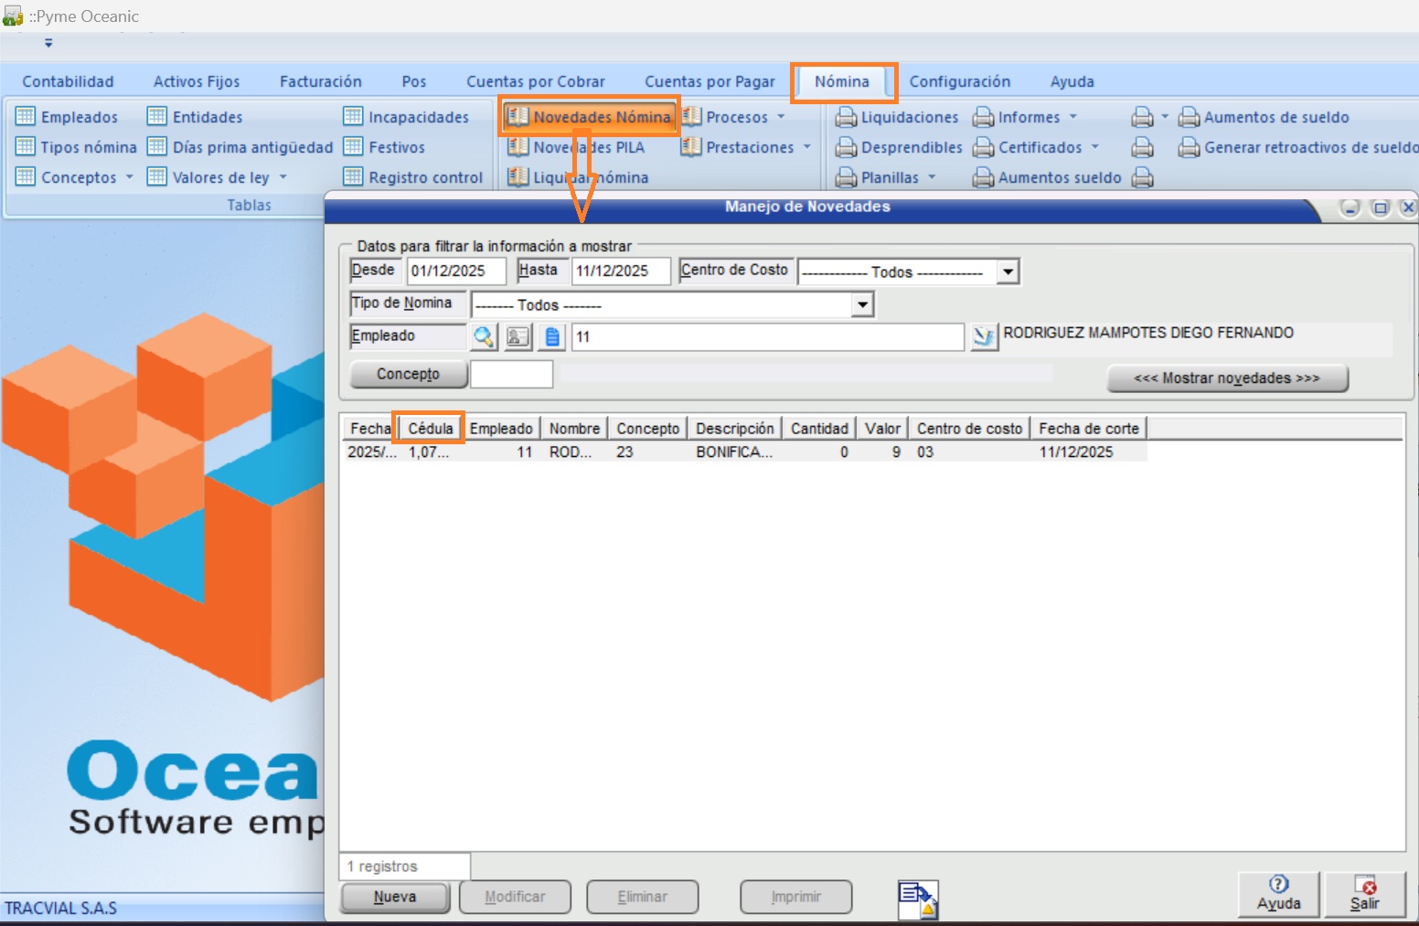Switch to the Contabilidad tab

click(68, 81)
